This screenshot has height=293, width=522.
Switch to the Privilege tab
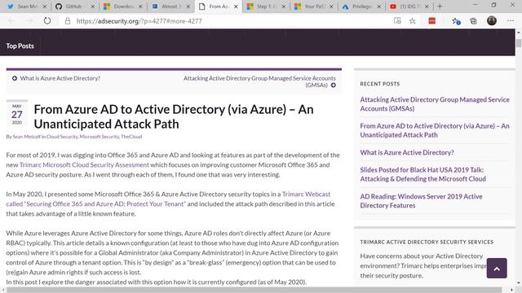click(361, 7)
